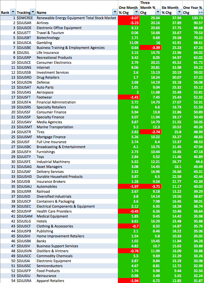
Task: Select the Drug Retailers cell
Action: click(77, 77)
